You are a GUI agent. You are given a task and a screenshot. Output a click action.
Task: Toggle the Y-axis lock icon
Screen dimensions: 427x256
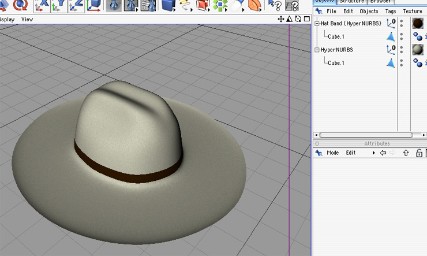[x=59, y=5]
